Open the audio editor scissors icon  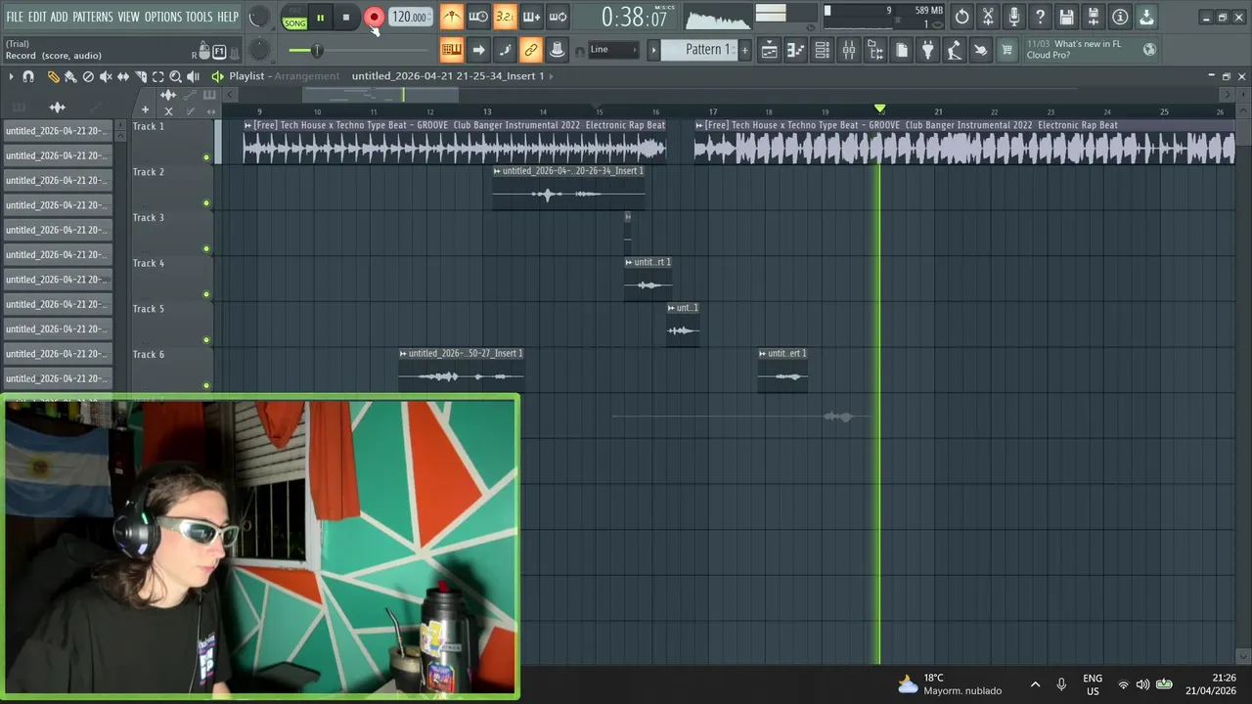[988, 17]
